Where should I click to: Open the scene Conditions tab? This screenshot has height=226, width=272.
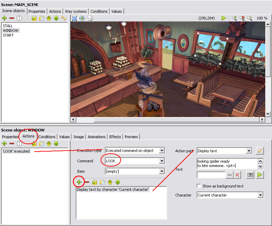99,11
